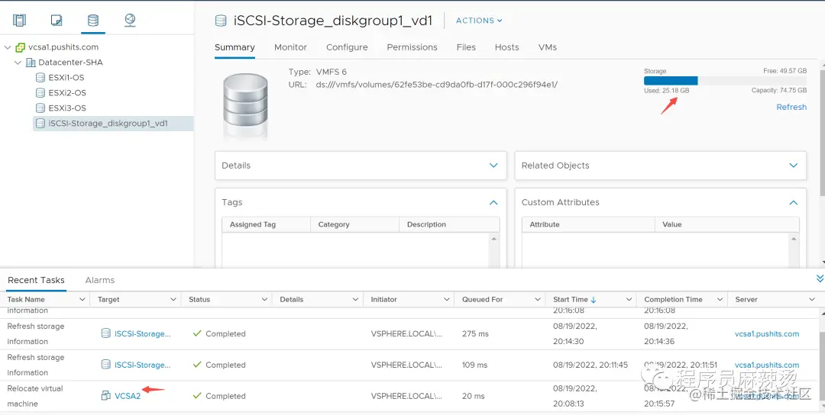
Task: Select ESXi1-OS in the inventory tree
Action: pos(66,78)
